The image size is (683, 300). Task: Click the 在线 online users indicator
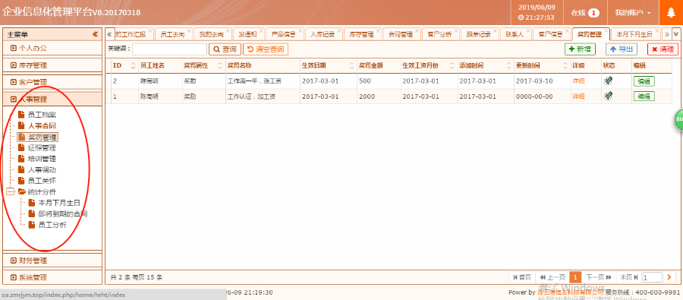[585, 13]
